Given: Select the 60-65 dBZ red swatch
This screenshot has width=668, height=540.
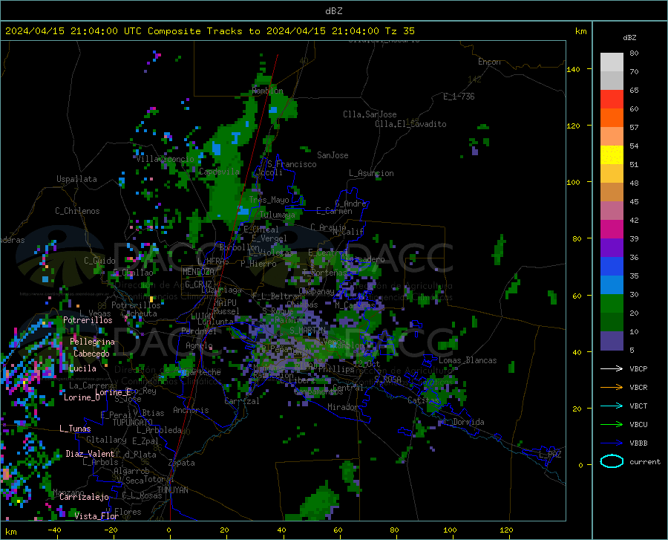Looking at the screenshot, I should coord(612,100).
